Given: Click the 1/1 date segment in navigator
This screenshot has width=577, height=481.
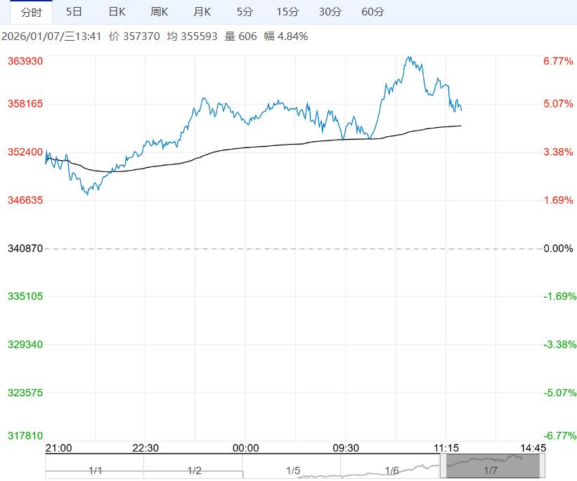Looking at the screenshot, I should [95, 470].
